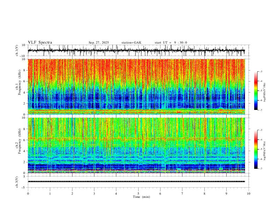Image resolution: width=280 pixels, height=217 pixels.
Task: Click the ch.1 spectrogram panel
Action: 136,87
